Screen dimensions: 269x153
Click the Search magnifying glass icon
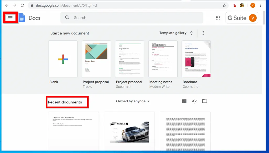67,18
